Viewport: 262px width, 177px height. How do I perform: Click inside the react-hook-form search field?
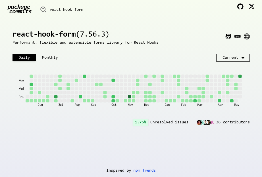(66, 9)
